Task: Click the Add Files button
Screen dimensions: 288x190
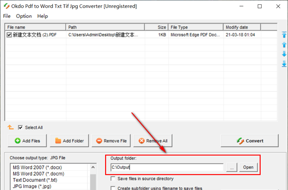Action: [27, 141]
